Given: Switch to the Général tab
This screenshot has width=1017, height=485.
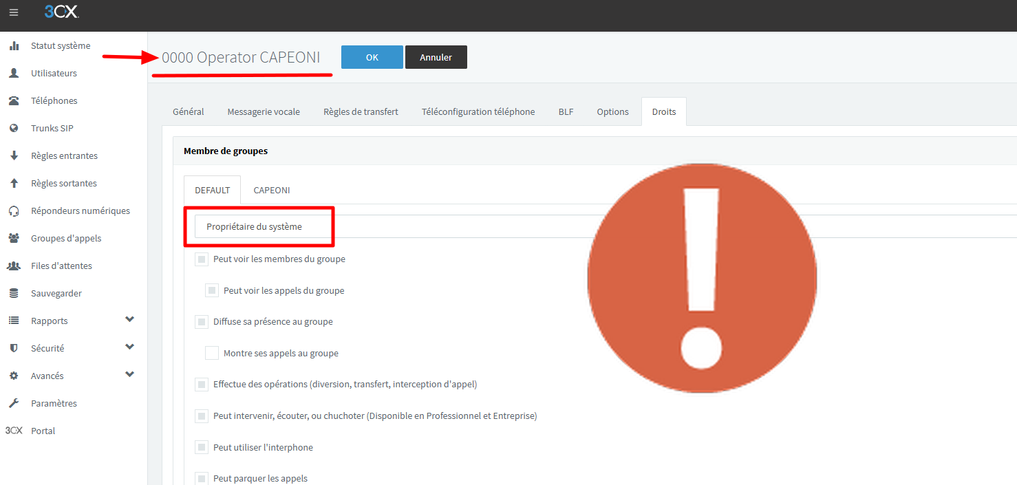Looking at the screenshot, I should coord(189,111).
